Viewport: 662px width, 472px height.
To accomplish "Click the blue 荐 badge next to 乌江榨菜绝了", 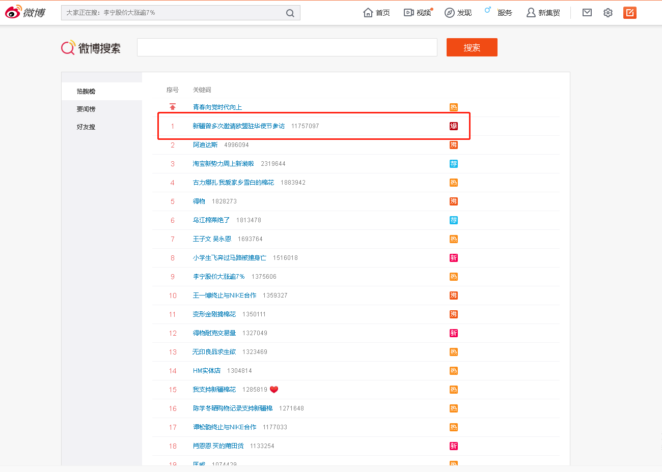I will point(453,220).
